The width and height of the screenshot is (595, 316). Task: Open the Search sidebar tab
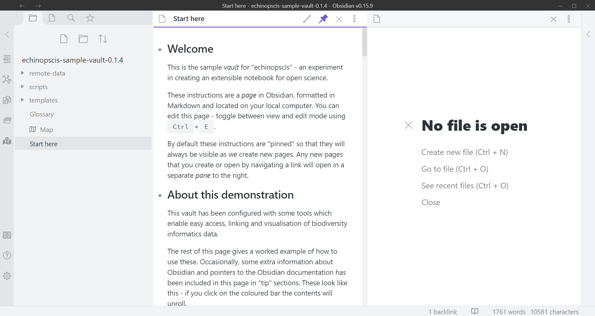coord(71,18)
